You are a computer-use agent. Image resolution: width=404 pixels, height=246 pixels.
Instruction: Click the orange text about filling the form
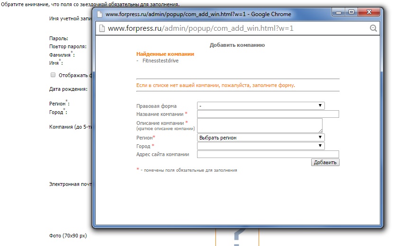pyautogui.click(x=215, y=85)
